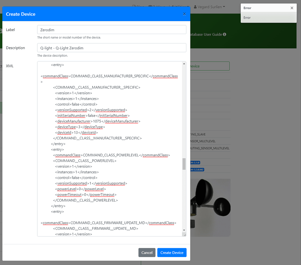Open the OH-2.1.0 badge link
The height and width of the screenshot is (265, 301).
click(x=195, y=162)
